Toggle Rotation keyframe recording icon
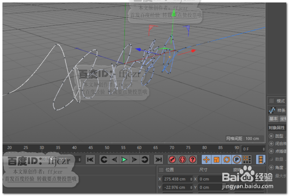The width and height of the screenshot is (289, 196). tap(227, 160)
